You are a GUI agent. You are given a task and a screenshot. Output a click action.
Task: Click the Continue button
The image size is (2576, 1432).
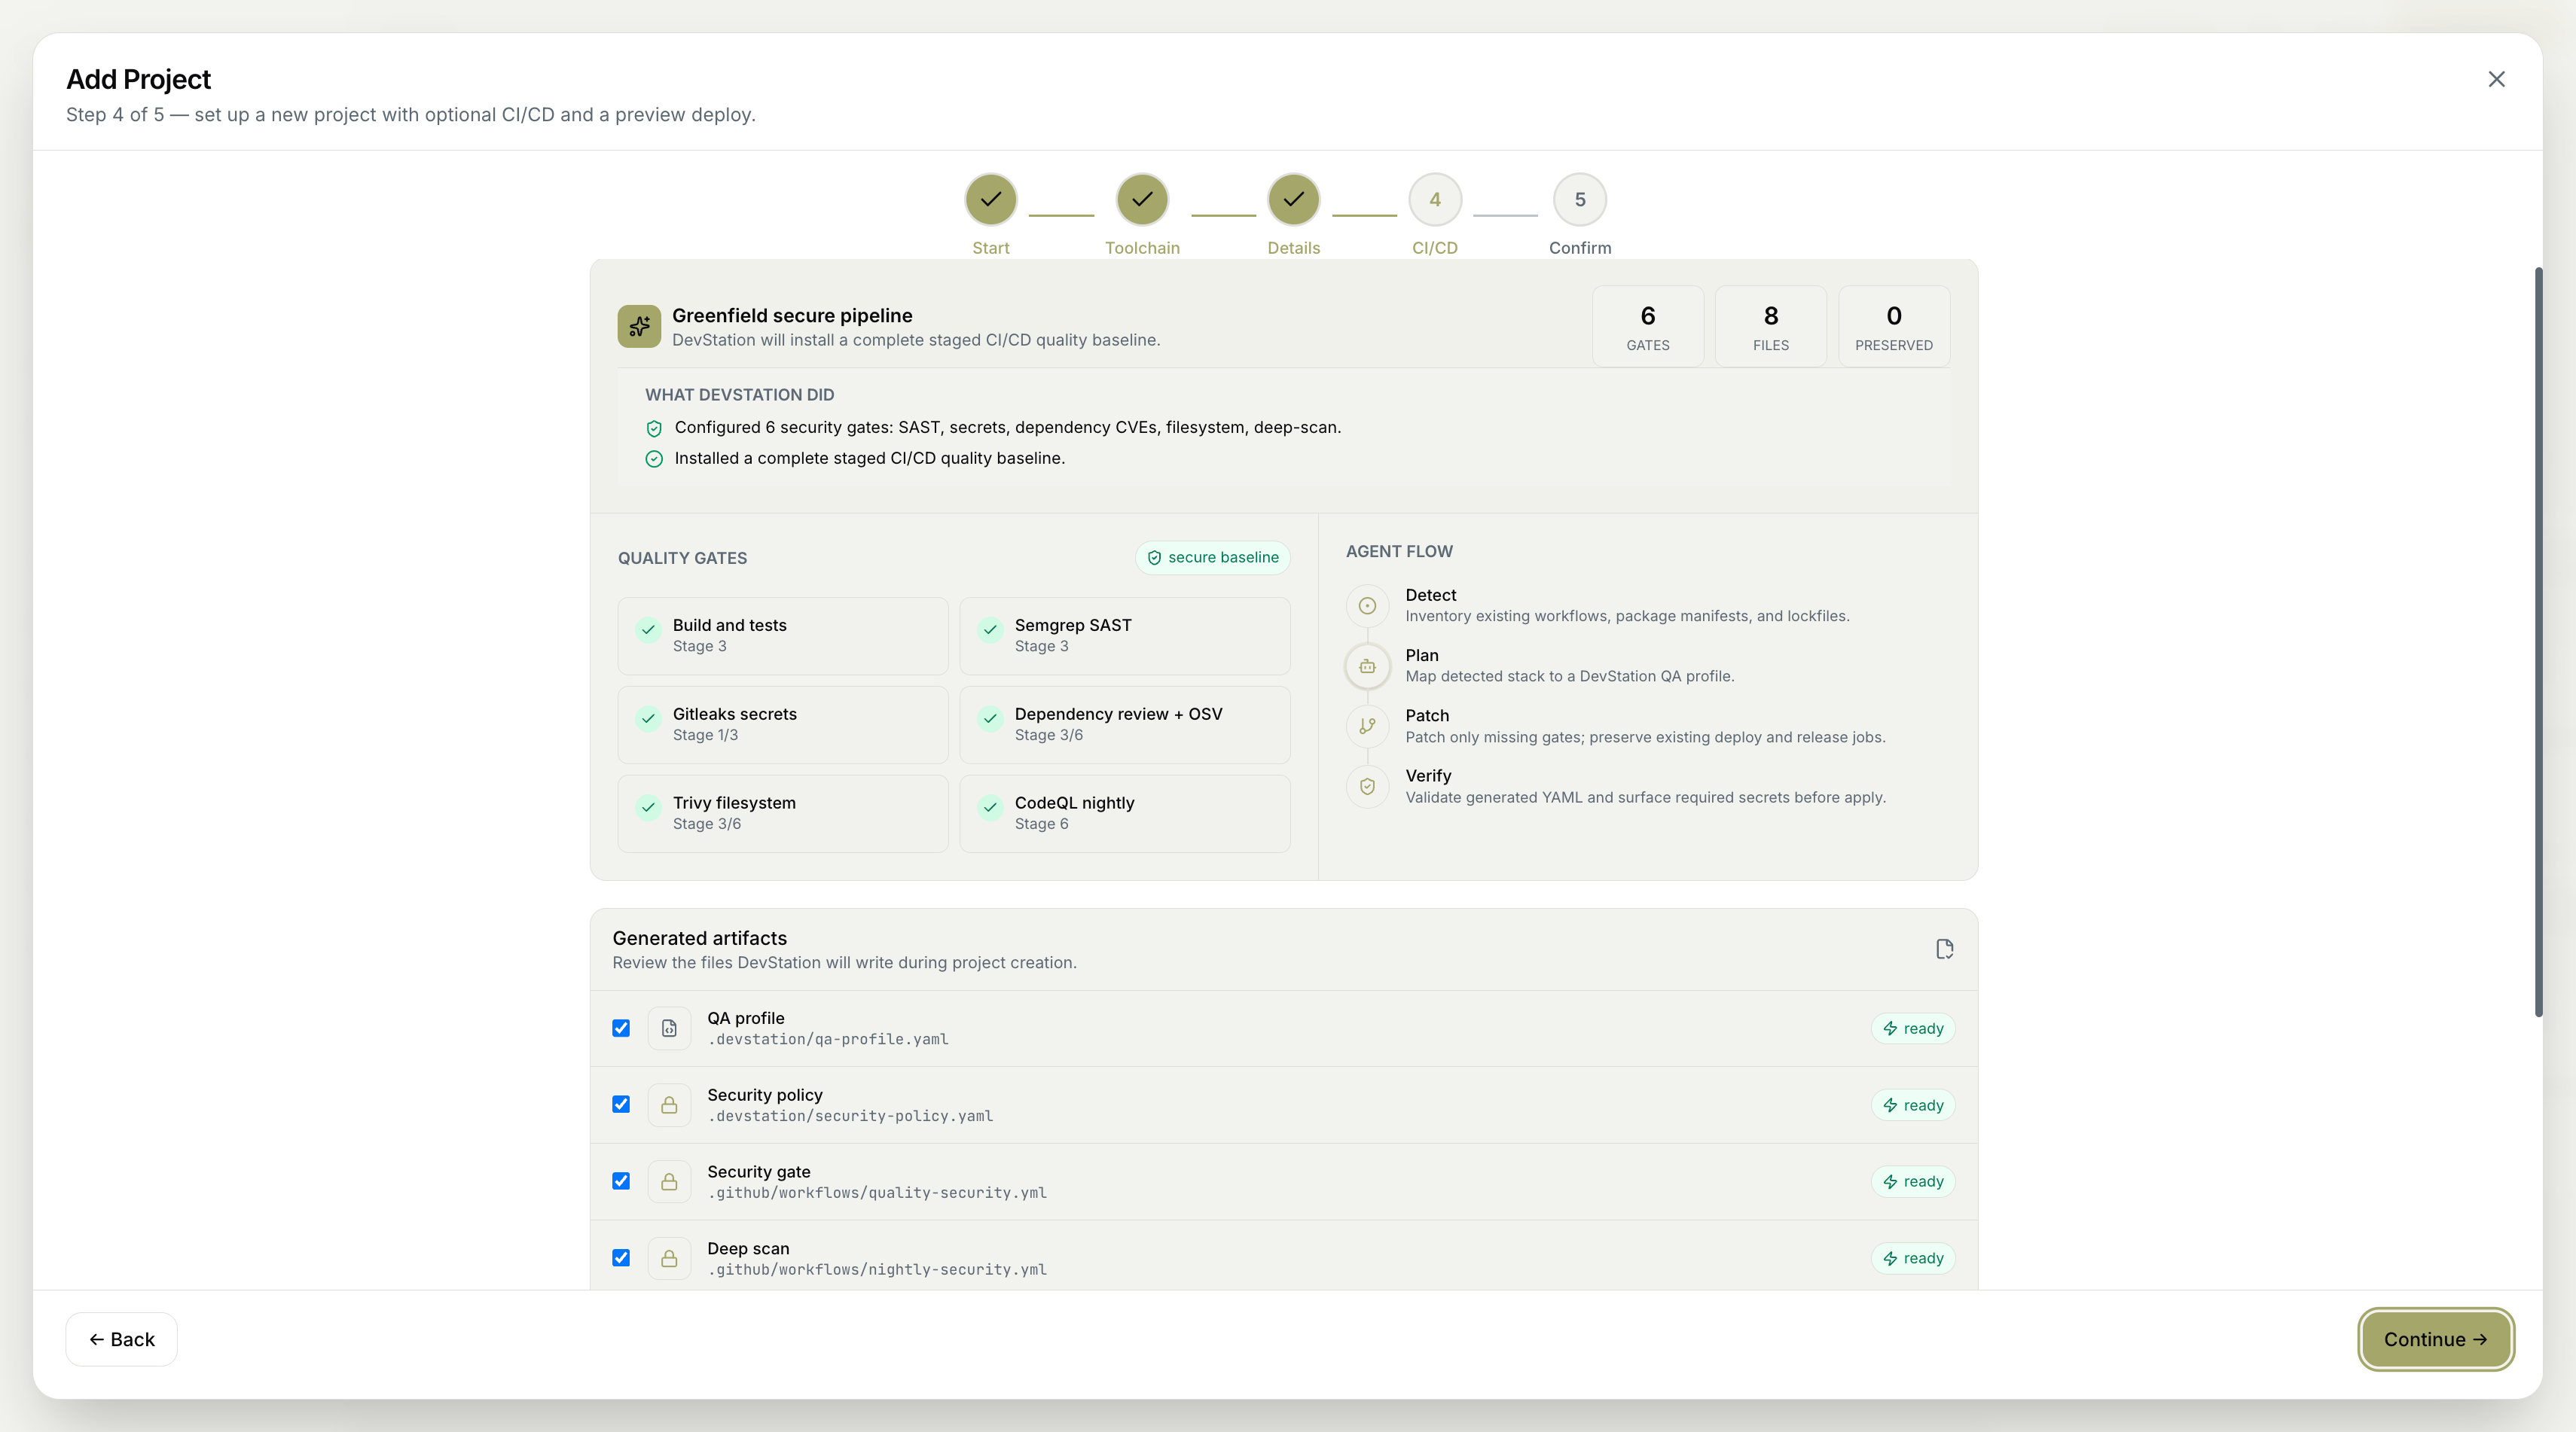point(2436,1339)
